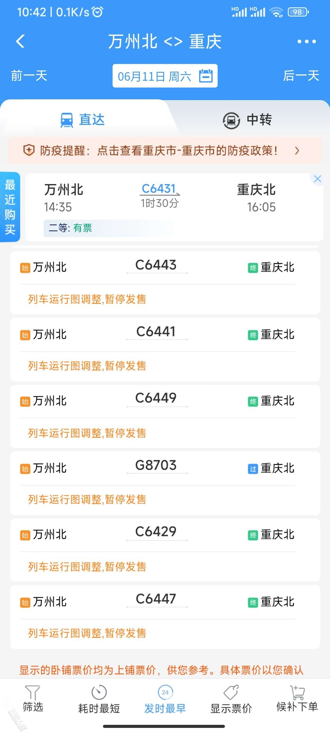Open the calendar date picker icon
330x734 pixels.
206,76
